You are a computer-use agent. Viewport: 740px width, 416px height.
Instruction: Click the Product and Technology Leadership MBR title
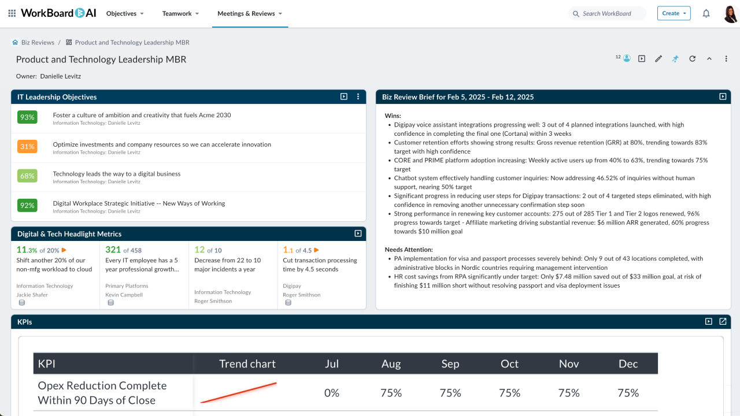101,60
